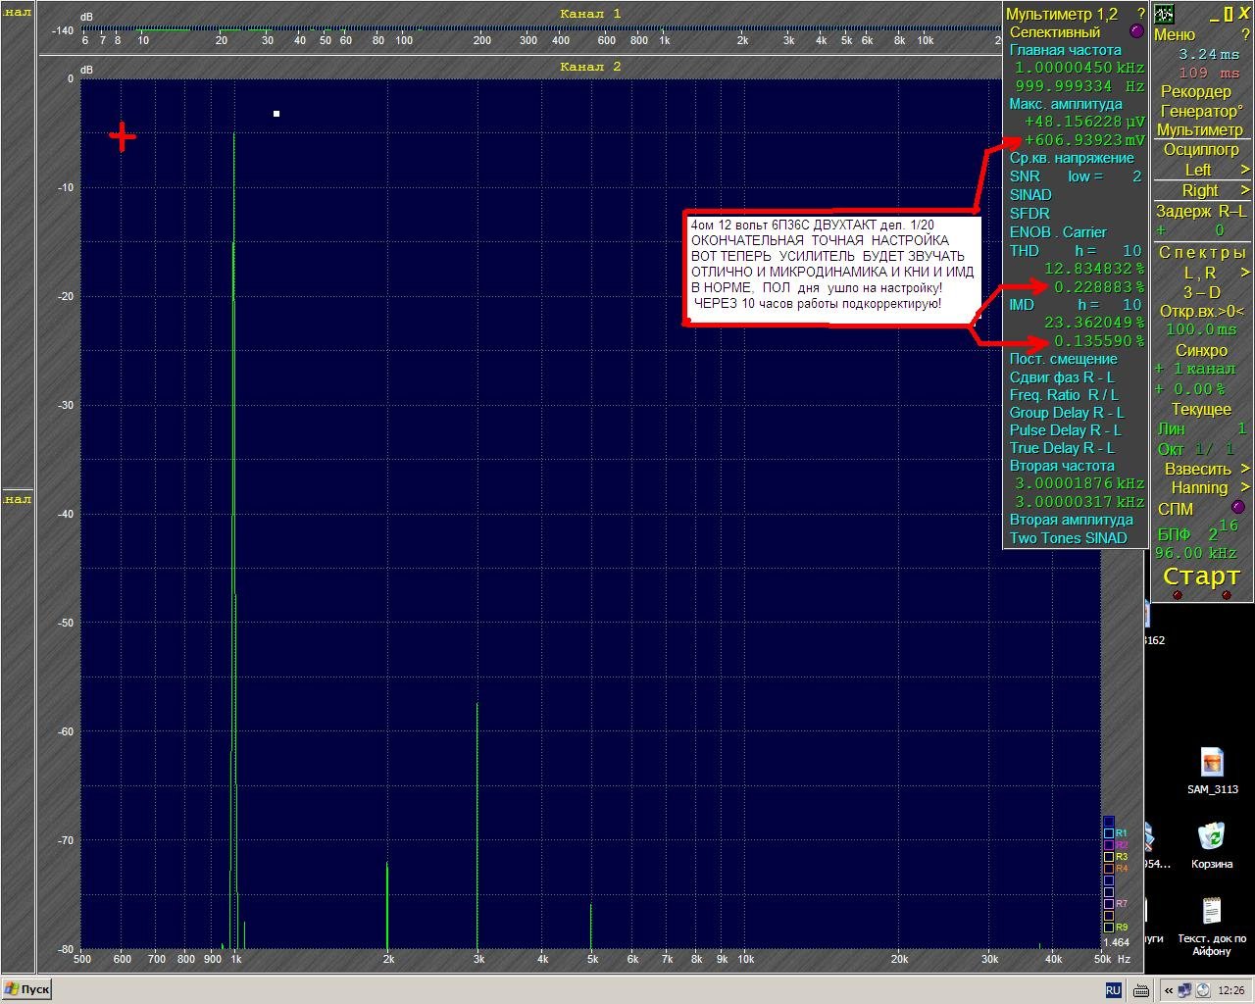Click the IMD measurement row
The height and width of the screenshot is (1004, 1255).
1076,304
